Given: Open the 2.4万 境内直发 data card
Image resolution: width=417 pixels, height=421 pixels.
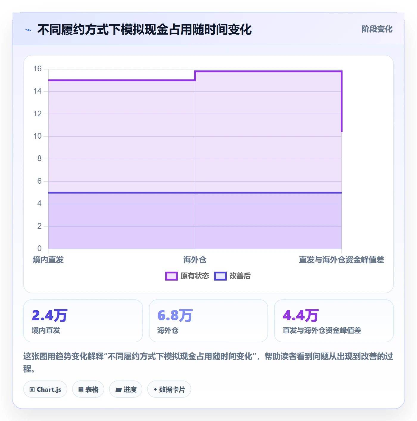Looking at the screenshot, I should (x=83, y=321).
